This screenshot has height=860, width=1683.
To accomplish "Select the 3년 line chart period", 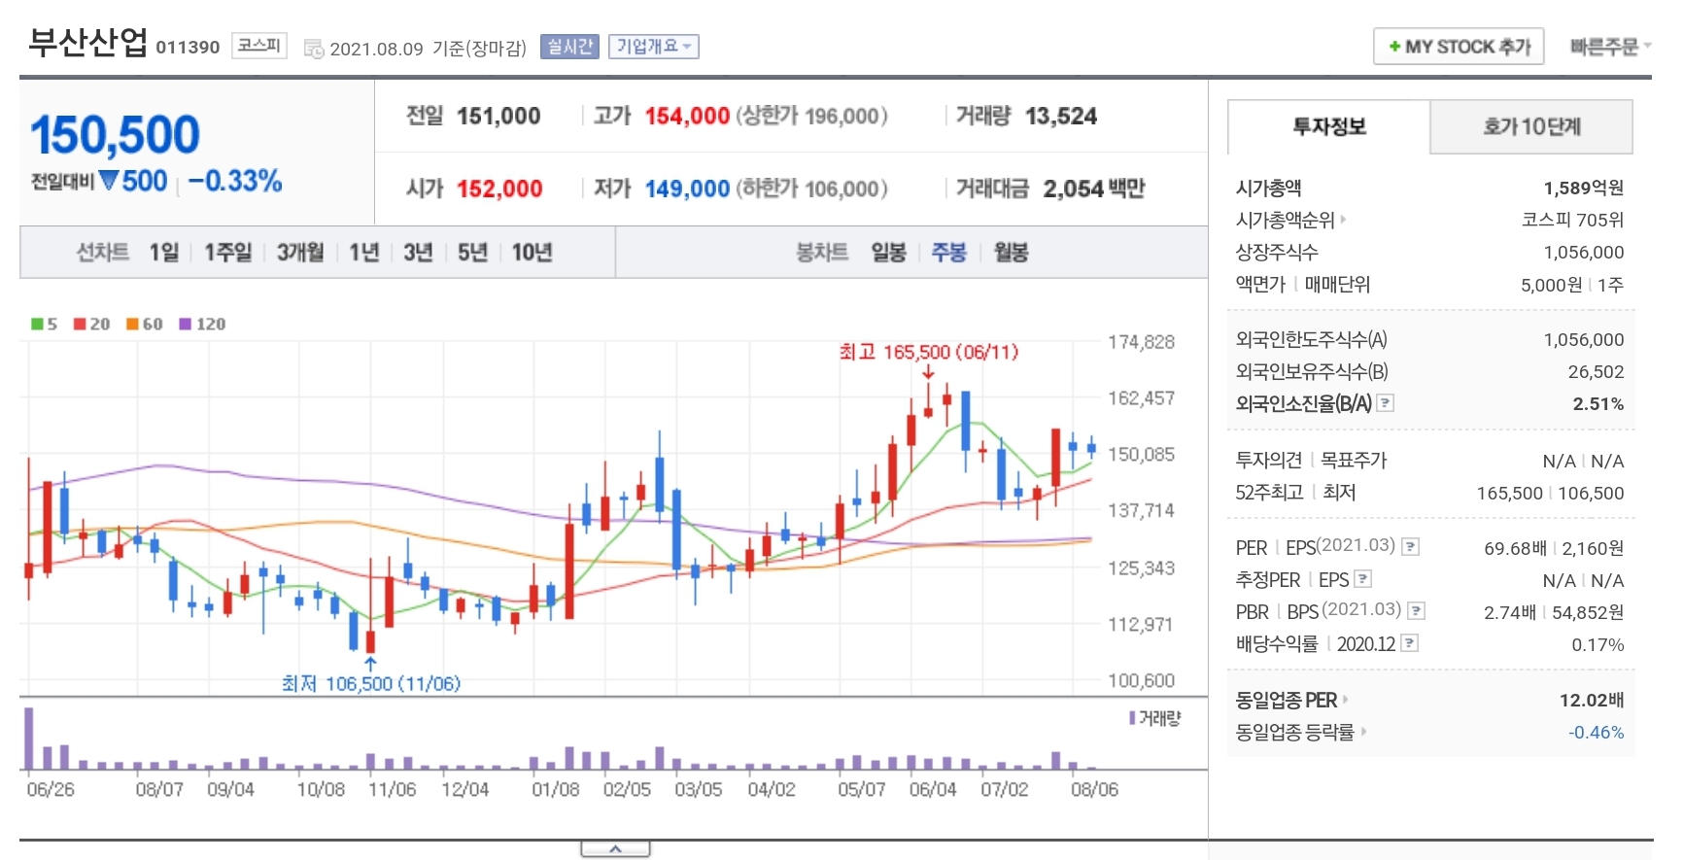I will [x=418, y=253].
